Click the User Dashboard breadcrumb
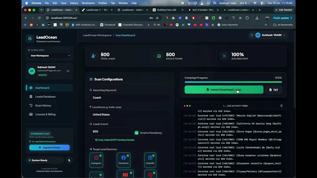 point(125,35)
